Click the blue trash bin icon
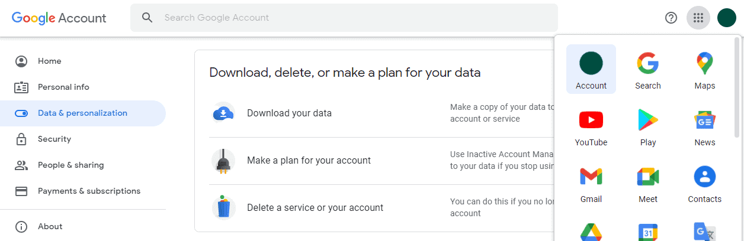 [223, 208]
